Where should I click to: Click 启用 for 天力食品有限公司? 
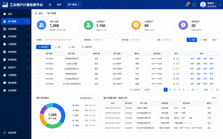(205, 79)
